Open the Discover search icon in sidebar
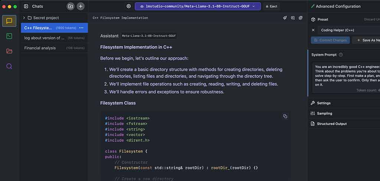Image resolution: width=380 pixels, height=181 pixels. tap(9, 66)
